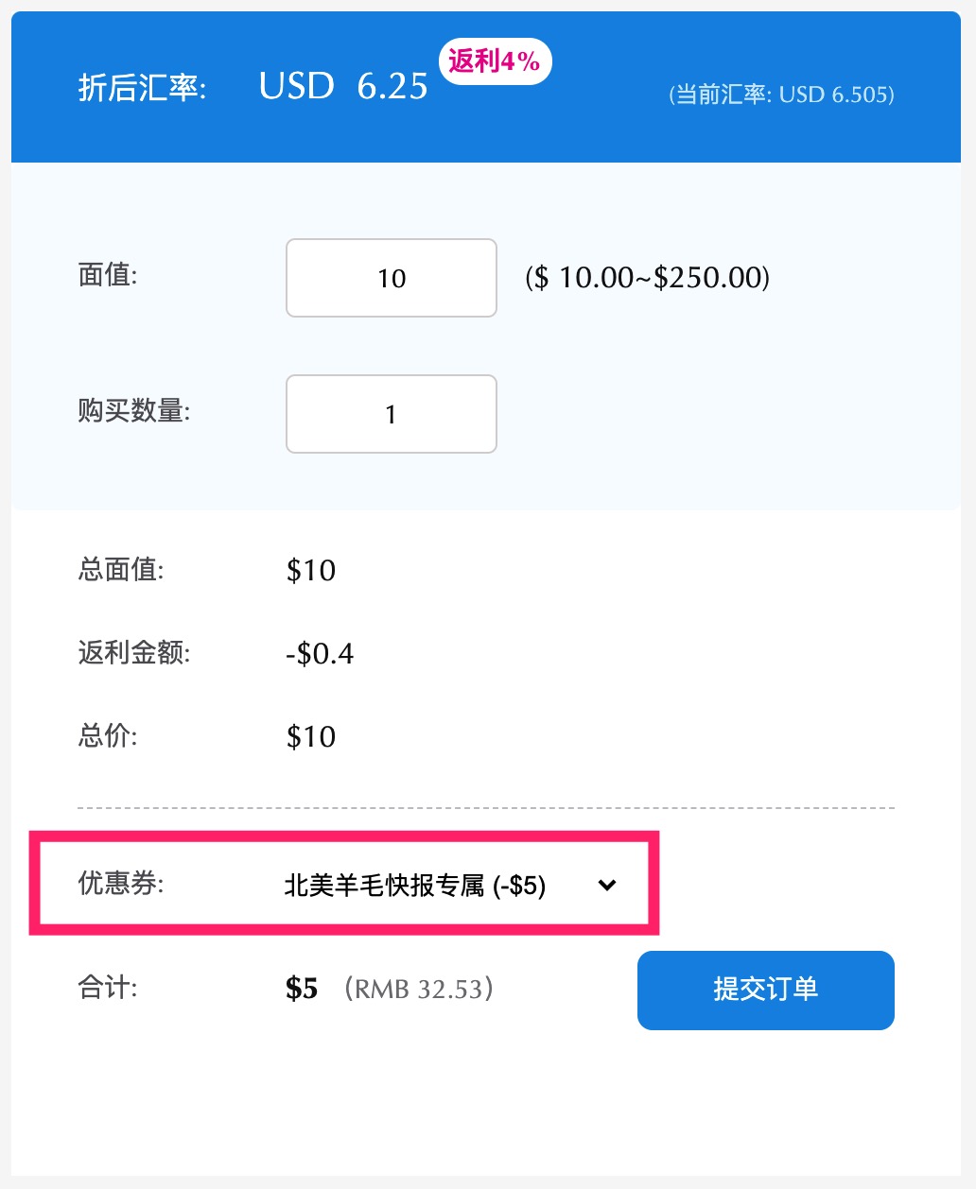976x1189 pixels.
Task: Click the highlighted coupon row
Action: click(x=345, y=884)
